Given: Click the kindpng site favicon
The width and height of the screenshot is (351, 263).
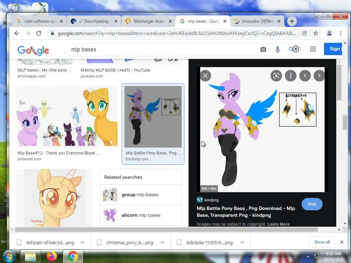Looking at the screenshot, I should click(x=200, y=200).
